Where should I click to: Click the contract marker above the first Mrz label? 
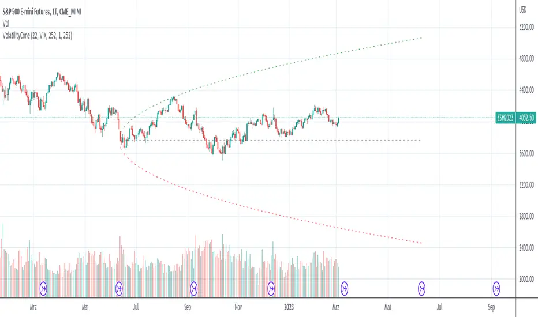click(44, 287)
